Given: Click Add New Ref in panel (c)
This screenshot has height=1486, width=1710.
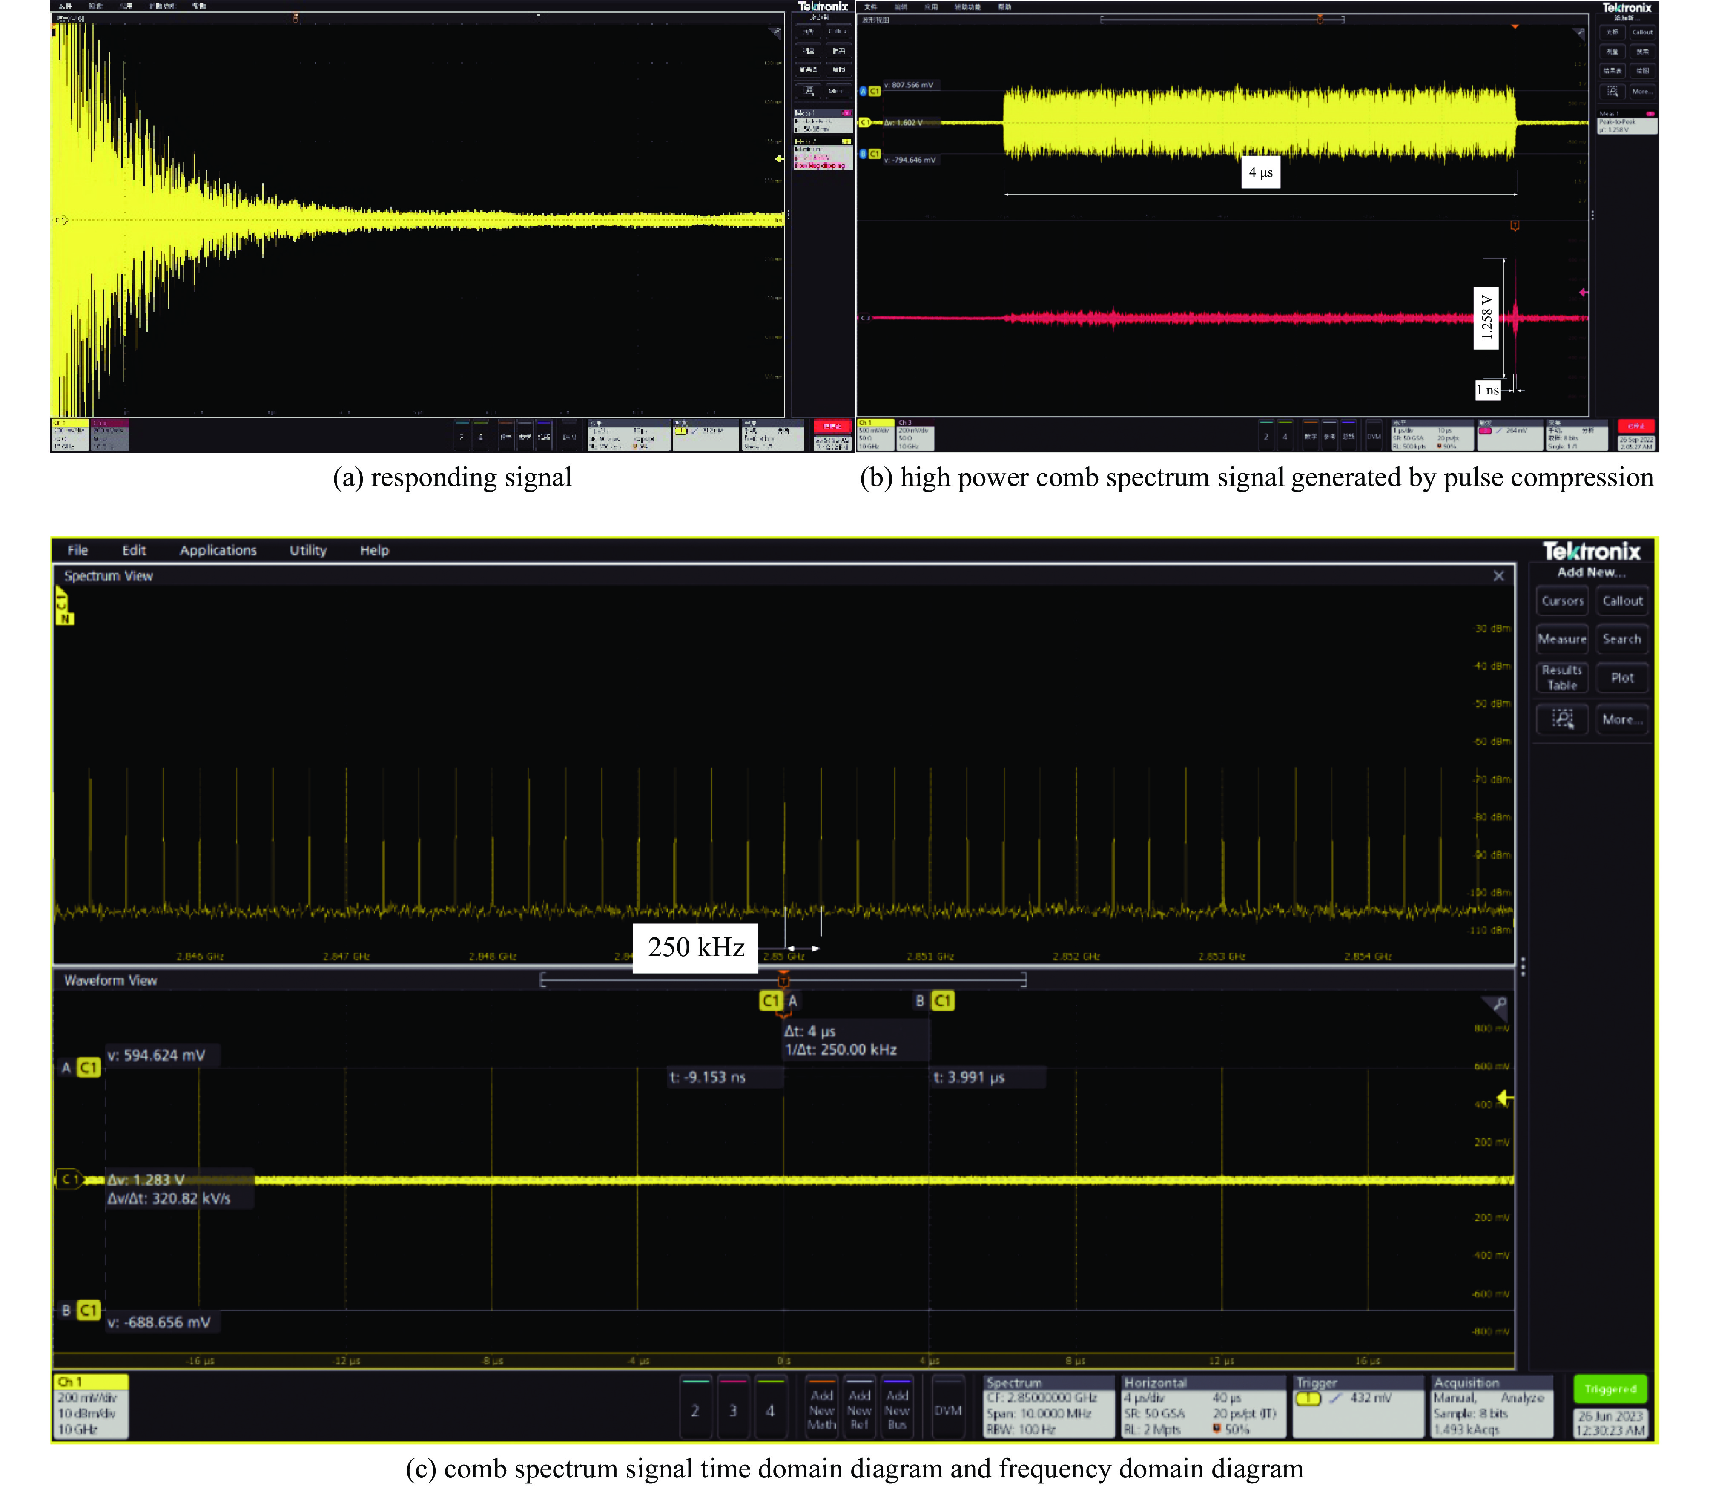Looking at the screenshot, I should [x=860, y=1406].
